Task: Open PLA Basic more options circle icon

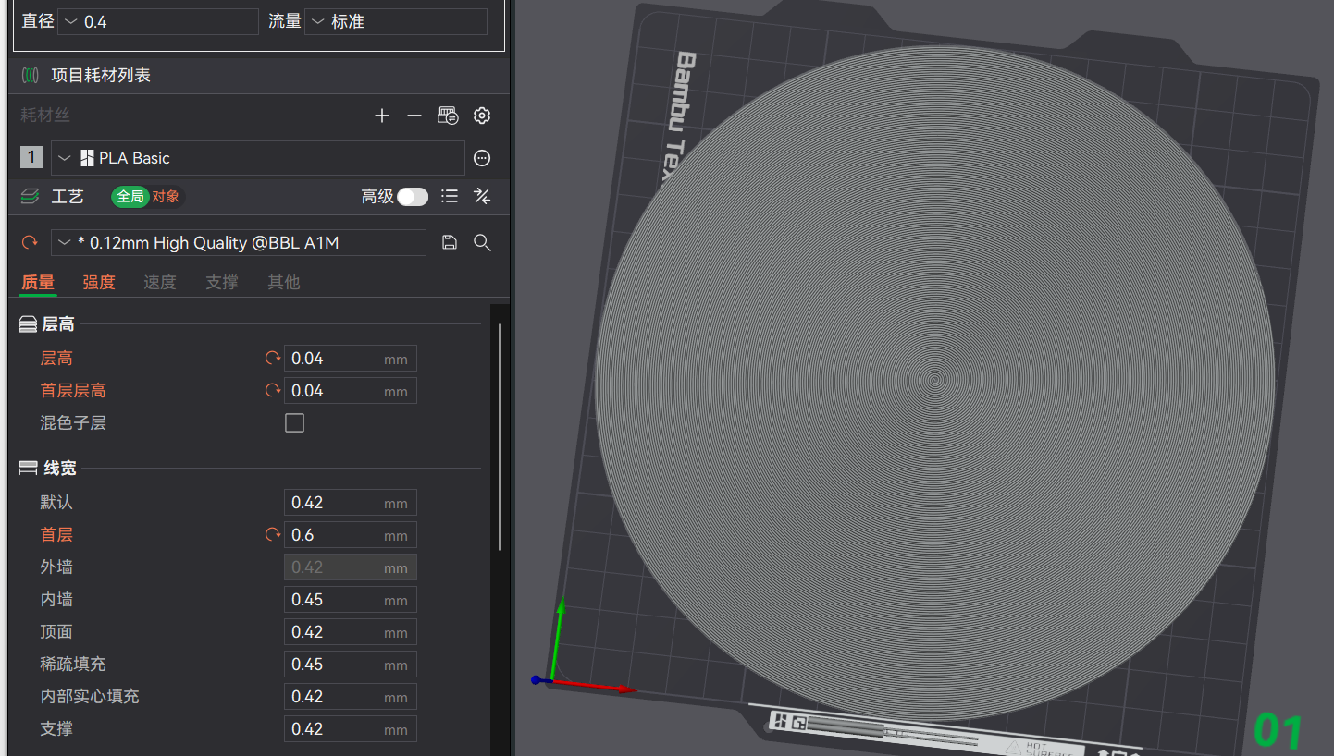Action: pyautogui.click(x=481, y=158)
